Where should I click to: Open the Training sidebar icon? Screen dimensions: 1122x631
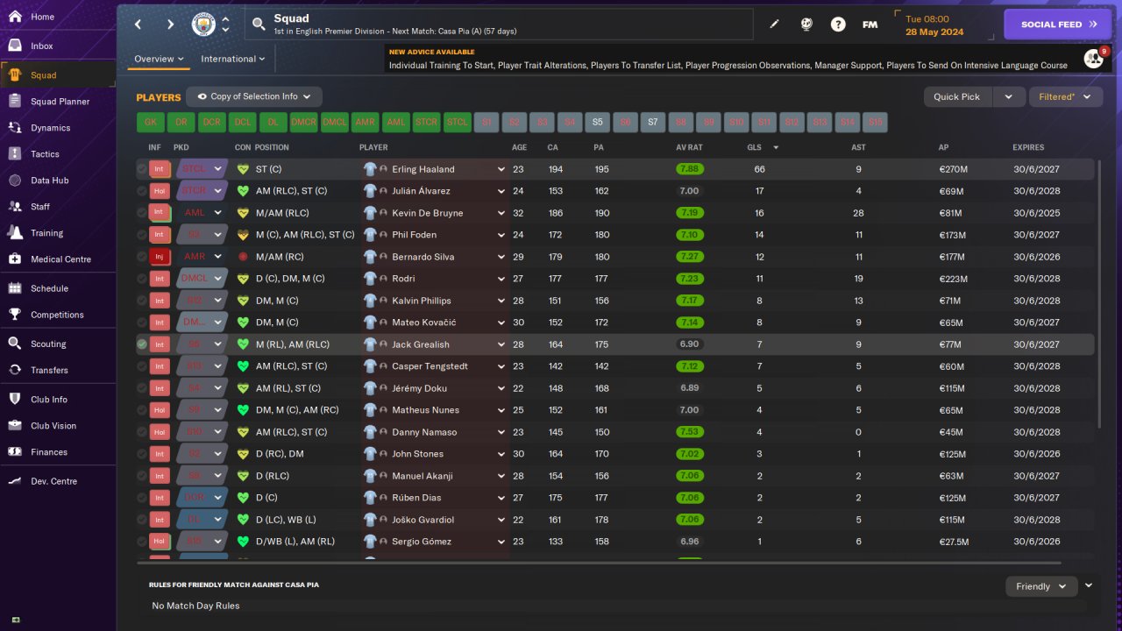(15, 233)
